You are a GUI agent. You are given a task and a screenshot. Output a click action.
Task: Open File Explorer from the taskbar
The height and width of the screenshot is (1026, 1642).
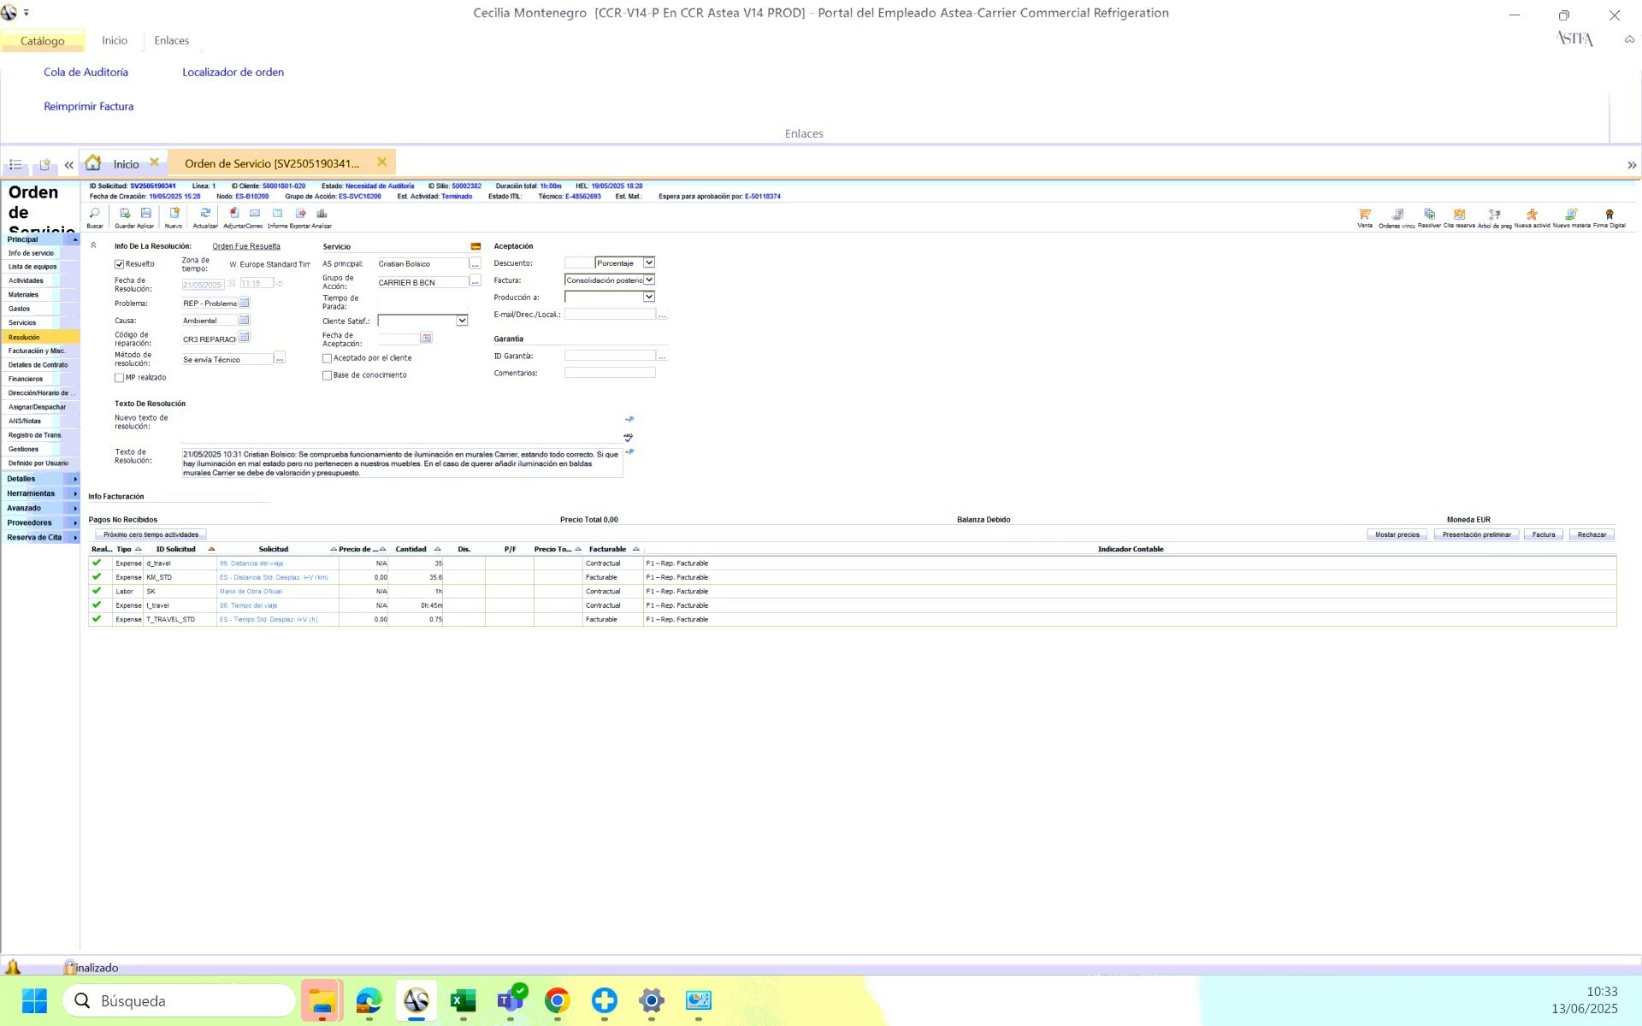[322, 1000]
